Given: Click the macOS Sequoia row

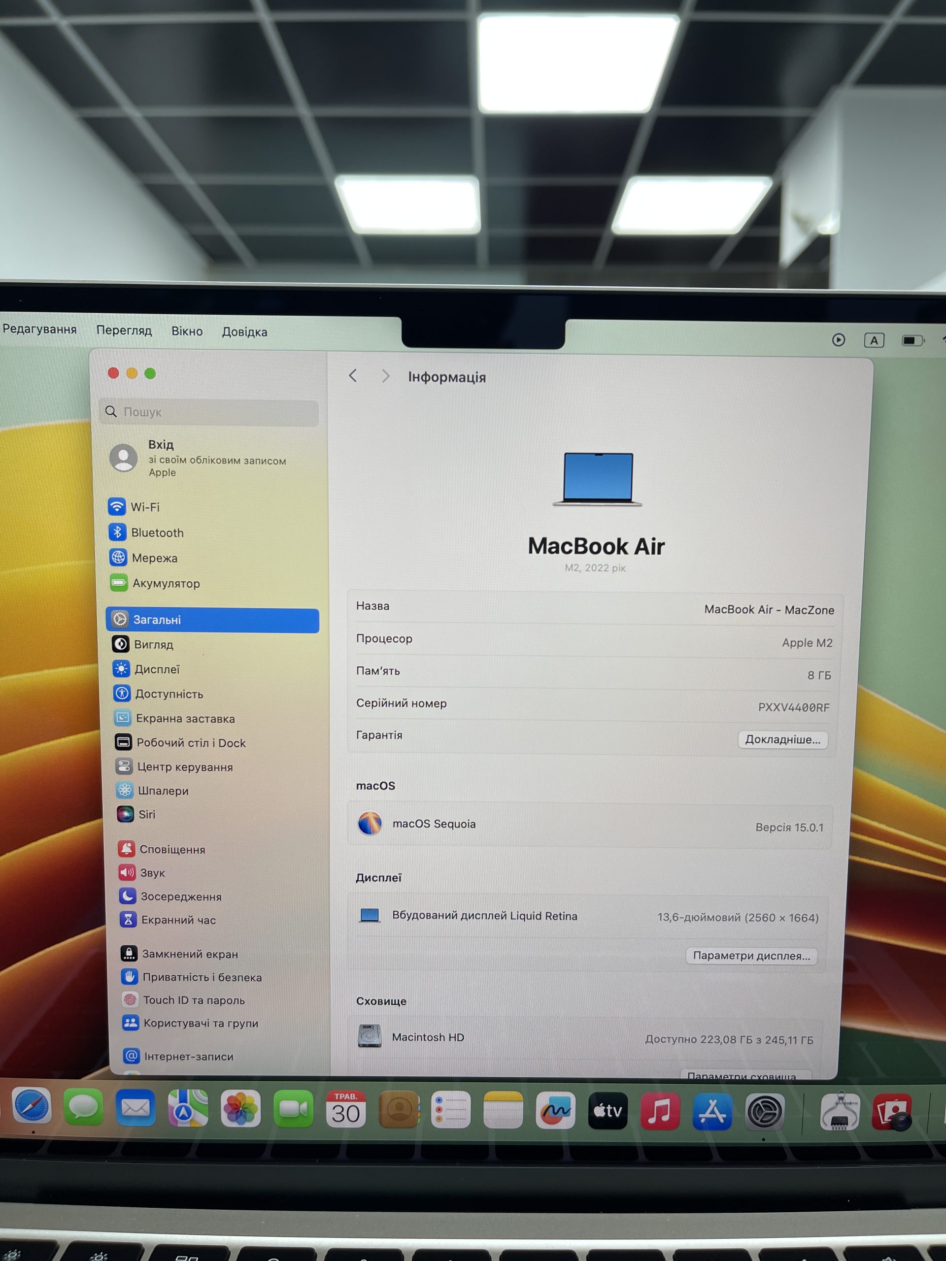Looking at the screenshot, I should tap(590, 826).
